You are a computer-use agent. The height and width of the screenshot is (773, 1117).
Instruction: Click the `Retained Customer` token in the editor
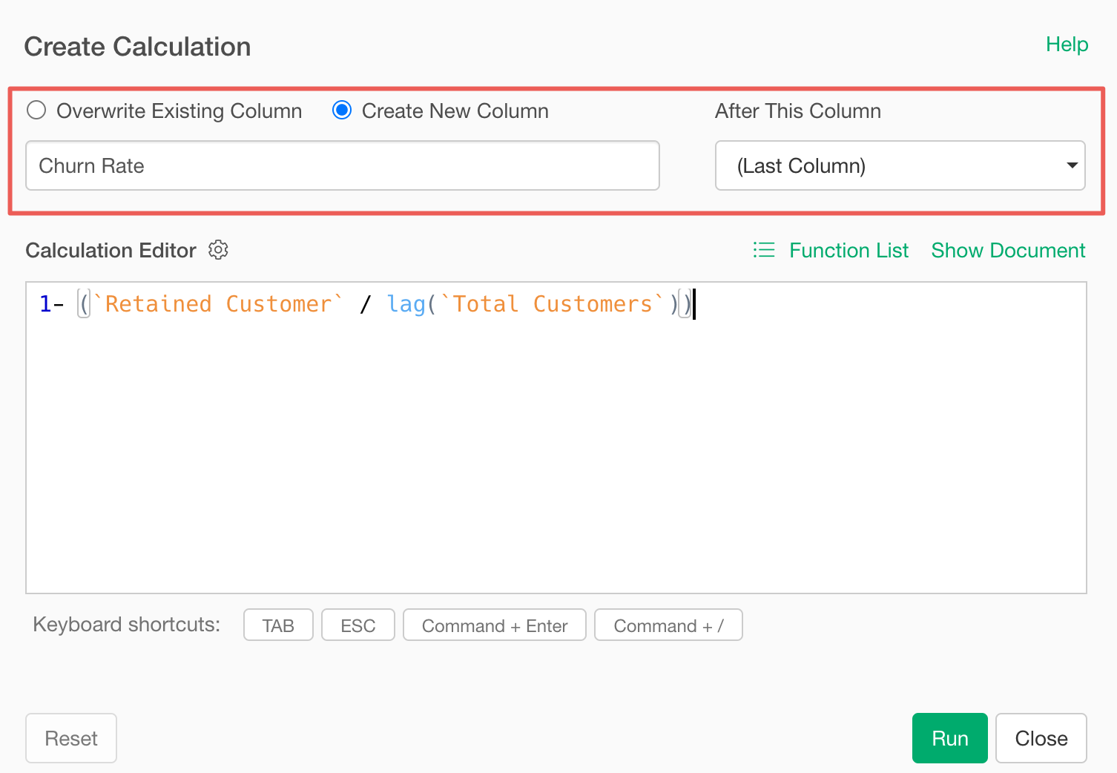(218, 304)
